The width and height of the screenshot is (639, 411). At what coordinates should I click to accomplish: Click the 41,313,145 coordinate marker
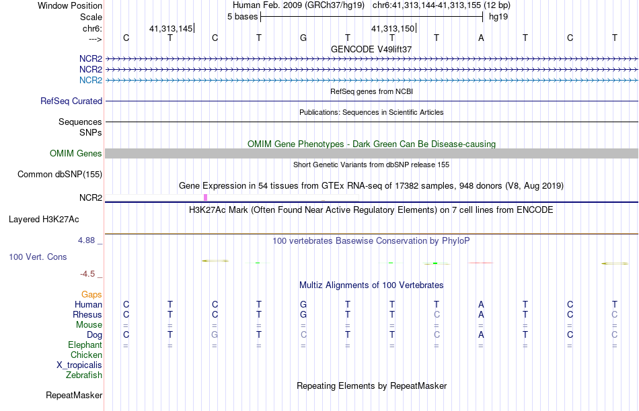tap(171, 28)
